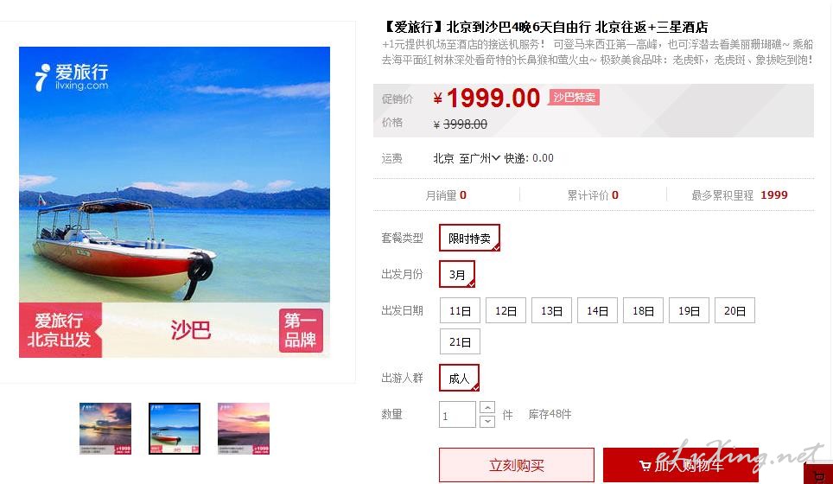
Task: Click the small cart icon at the bottom-right corner
Action: pos(820,475)
